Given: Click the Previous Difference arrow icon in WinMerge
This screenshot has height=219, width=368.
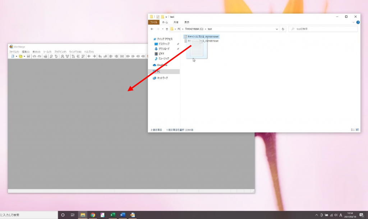Looking at the screenshot, I should coord(56,56).
